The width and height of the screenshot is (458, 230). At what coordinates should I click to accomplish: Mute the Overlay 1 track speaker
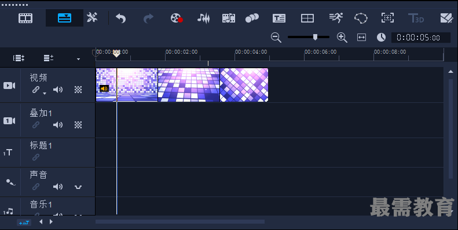click(58, 125)
